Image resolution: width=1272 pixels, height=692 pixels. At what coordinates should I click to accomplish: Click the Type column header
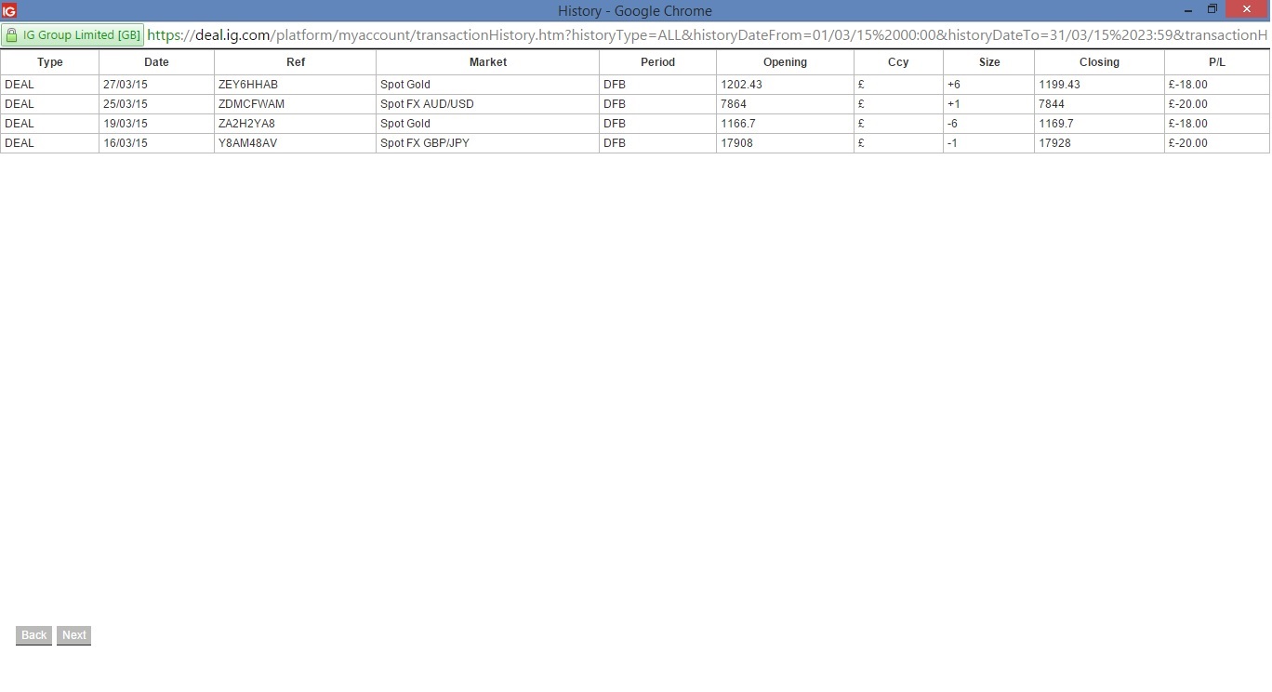[50, 62]
